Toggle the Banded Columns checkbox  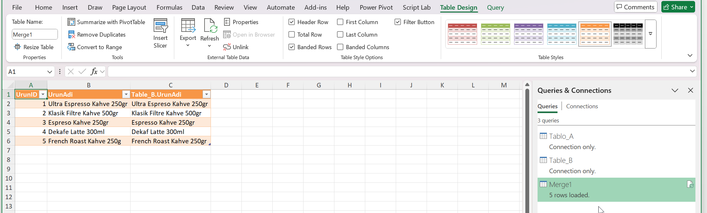(x=340, y=47)
